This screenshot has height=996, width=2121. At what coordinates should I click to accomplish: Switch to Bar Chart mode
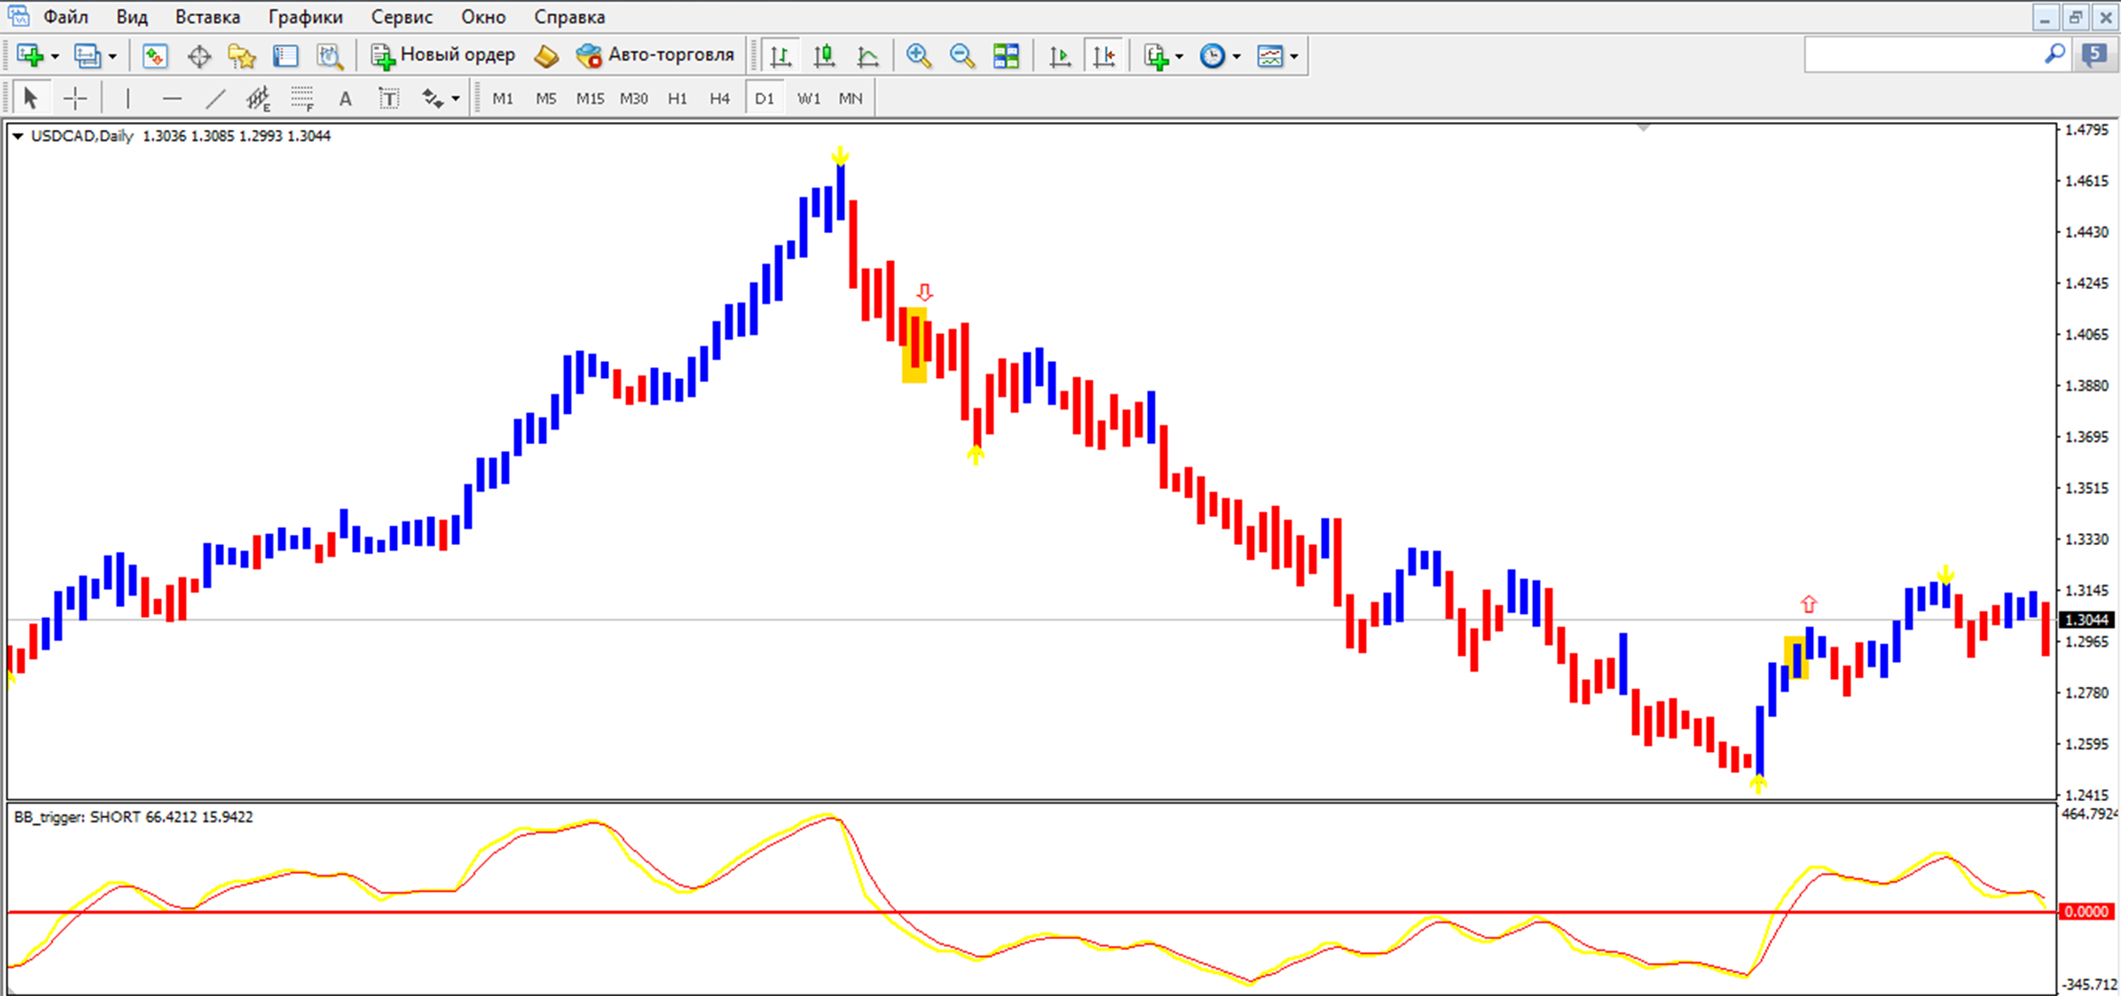tap(781, 56)
